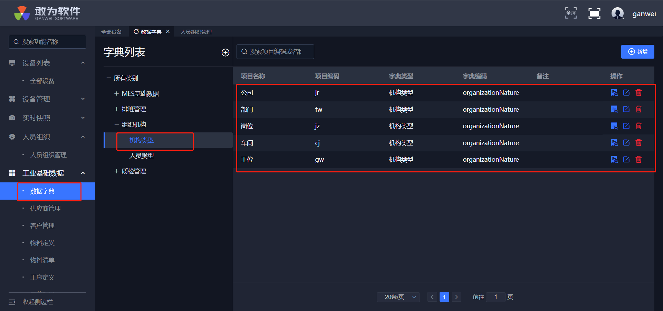Viewport: 663px width, 311px height.
Task: Click the 新增 button
Action: [637, 52]
